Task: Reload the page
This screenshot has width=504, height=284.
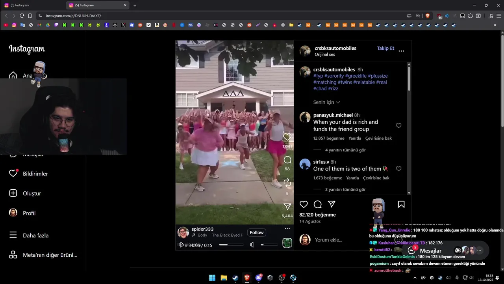Action: (22, 16)
